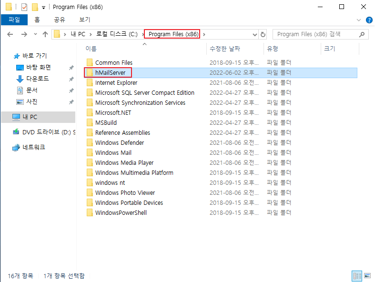The height and width of the screenshot is (282, 375).
Task: Switch to details view in status bar
Action: pos(357,276)
